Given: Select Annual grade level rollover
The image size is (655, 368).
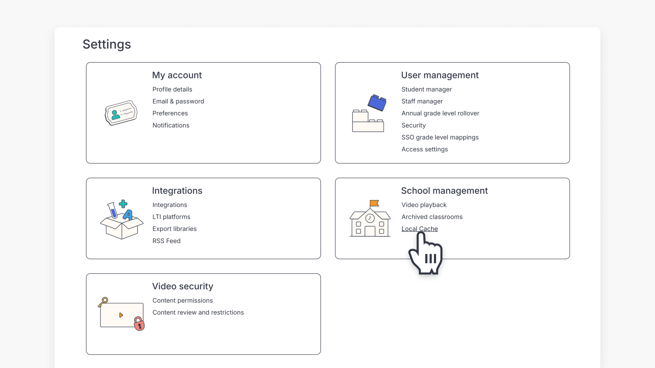Looking at the screenshot, I should coord(440,113).
